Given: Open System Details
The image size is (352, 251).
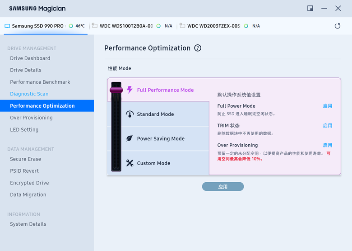Looking at the screenshot, I should click(x=28, y=224).
